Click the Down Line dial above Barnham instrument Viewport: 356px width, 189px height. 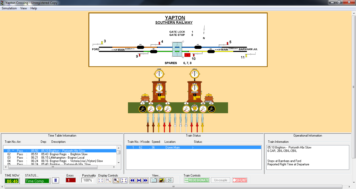tap(194, 74)
